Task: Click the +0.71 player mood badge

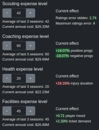Action: click(60, 116)
